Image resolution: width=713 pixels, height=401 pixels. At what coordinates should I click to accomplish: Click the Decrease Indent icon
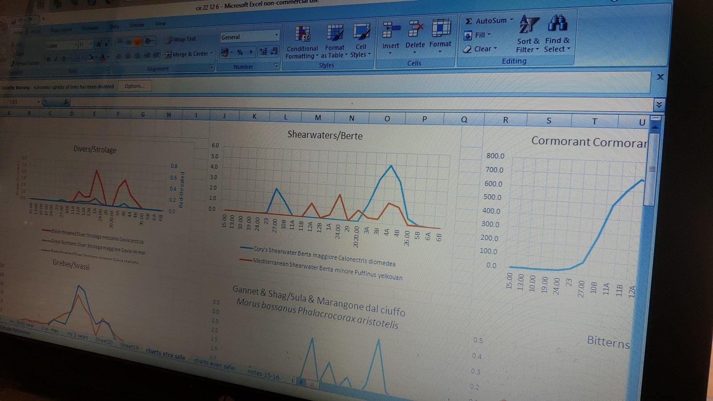pyautogui.click(x=147, y=55)
